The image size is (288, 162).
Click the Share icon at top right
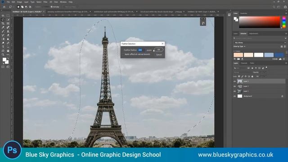[x=285, y=7]
